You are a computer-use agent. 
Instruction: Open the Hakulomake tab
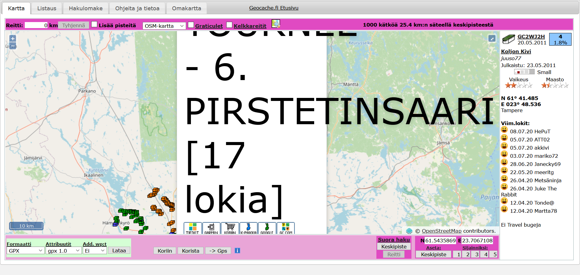(85, 8)
